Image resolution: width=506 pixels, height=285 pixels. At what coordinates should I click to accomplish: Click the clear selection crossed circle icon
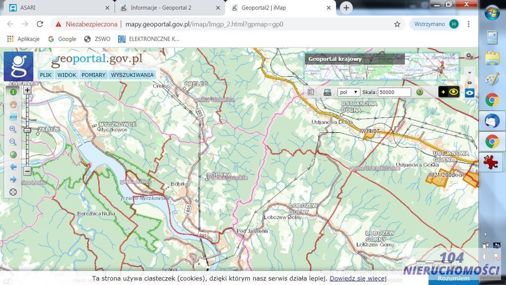pos(13,192)
